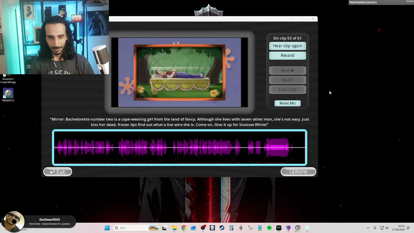Click the greyed-out Watch button

(288, 80)
